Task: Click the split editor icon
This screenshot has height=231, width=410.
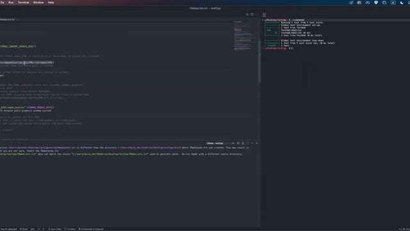Action: click(x=252, y=14)
